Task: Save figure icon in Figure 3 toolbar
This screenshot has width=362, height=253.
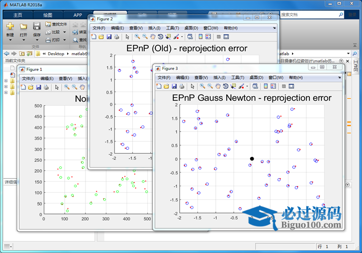Action: tap(174, 86)
